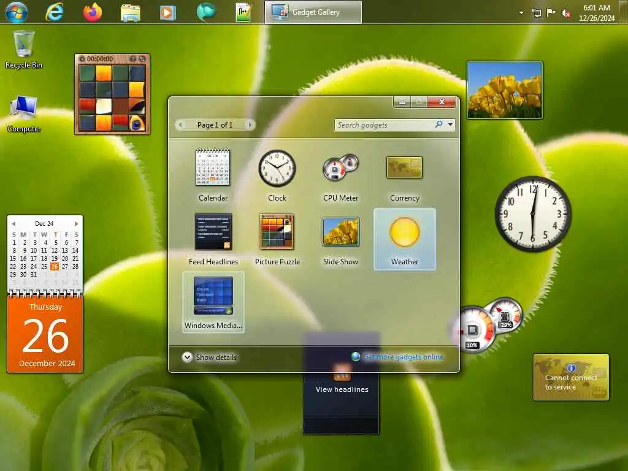Viewport: 628px width, 471px height.
Task: Click the 'Page 1 of 1' text
Action: point(215,125)
